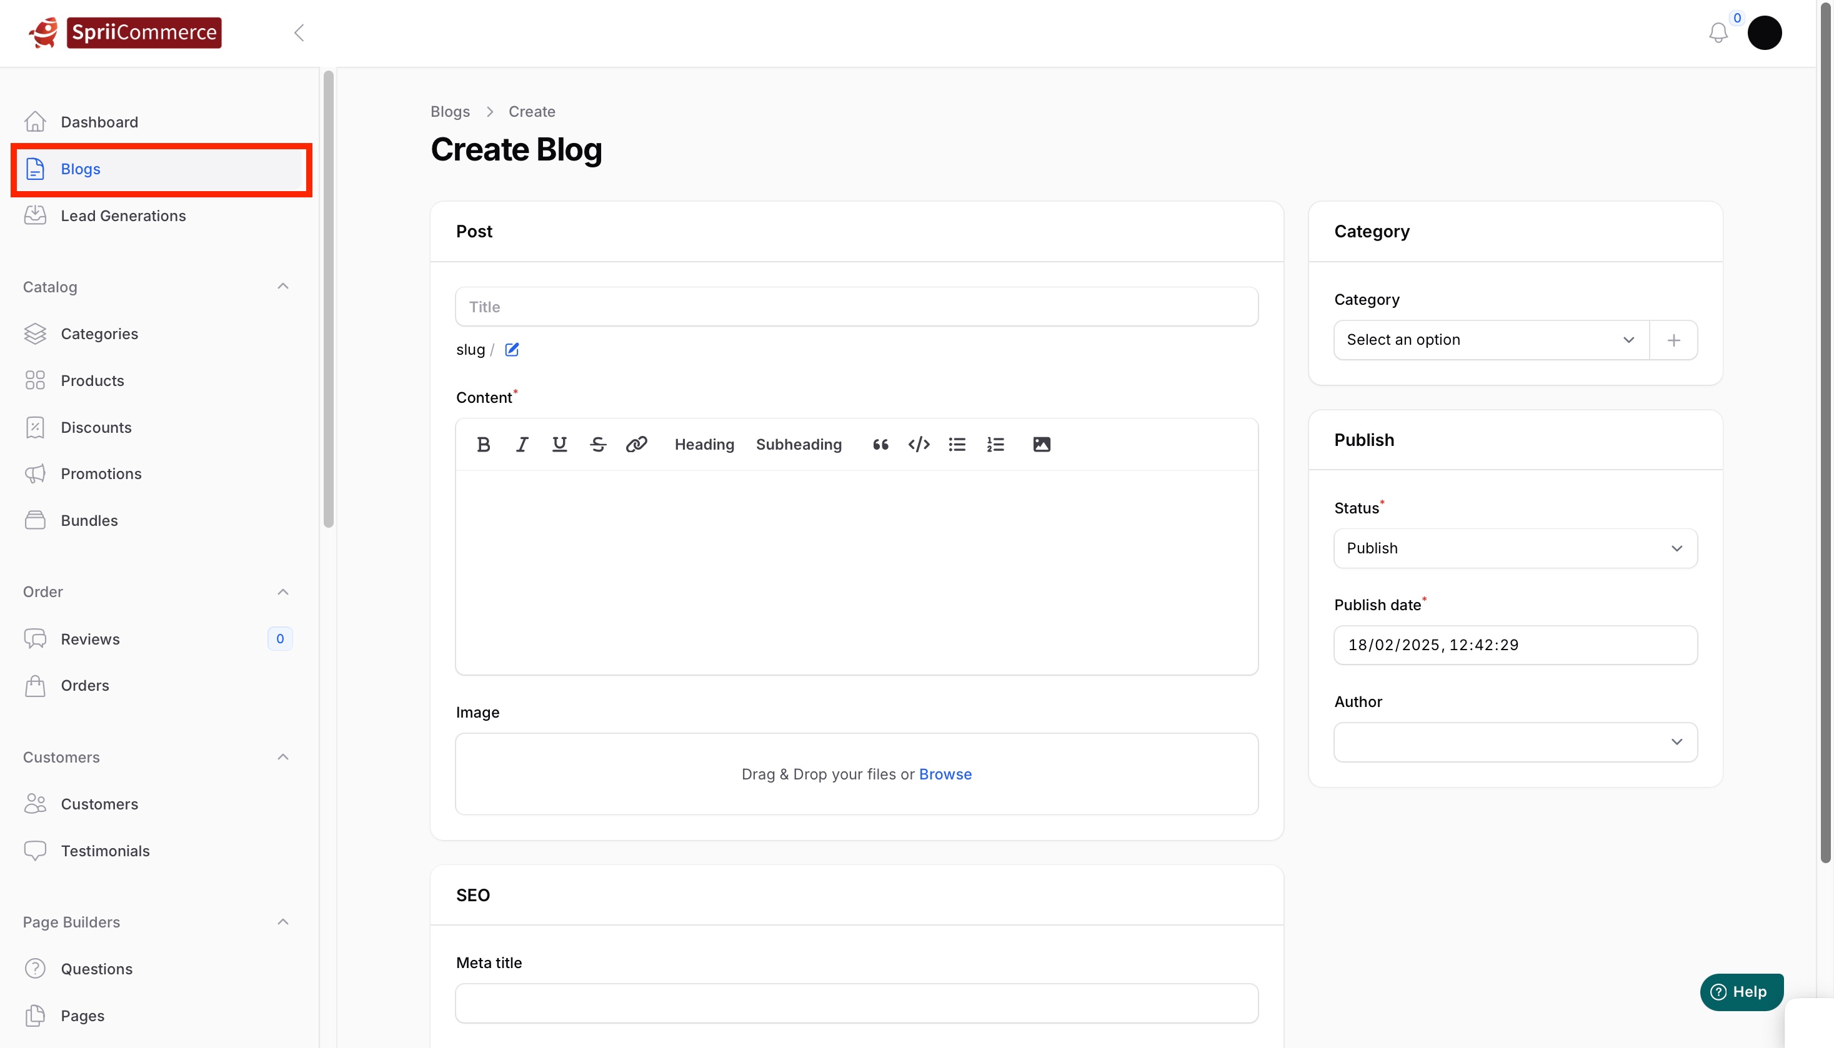Click the image drag and drop zone
Viewport: 1834px width, 1048px height.
[x=856, y=774]
